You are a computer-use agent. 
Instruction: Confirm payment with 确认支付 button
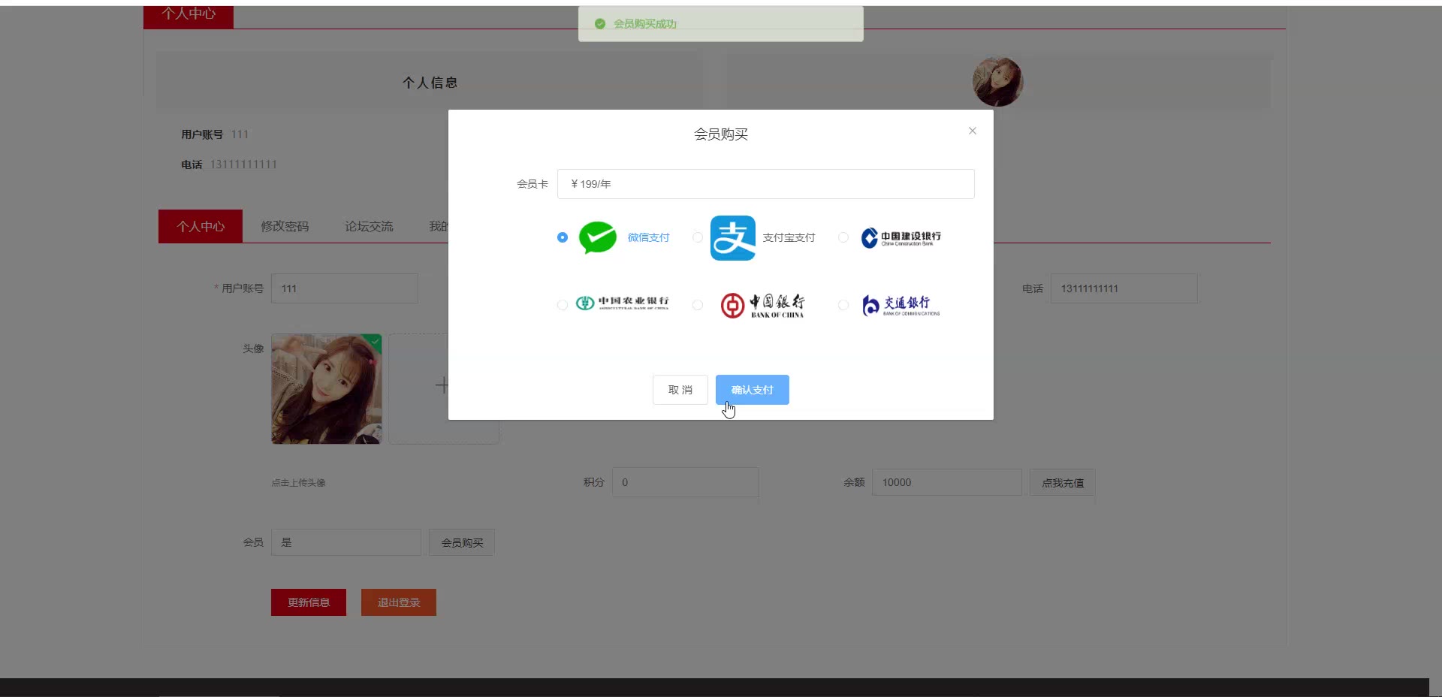click(753, 390)
